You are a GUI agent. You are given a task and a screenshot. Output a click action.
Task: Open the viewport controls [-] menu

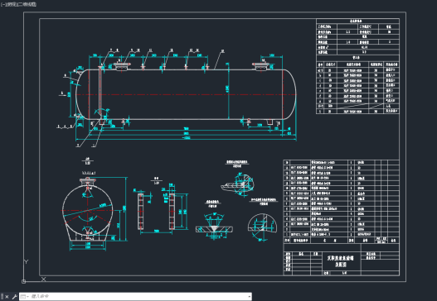tap(3, 4)
